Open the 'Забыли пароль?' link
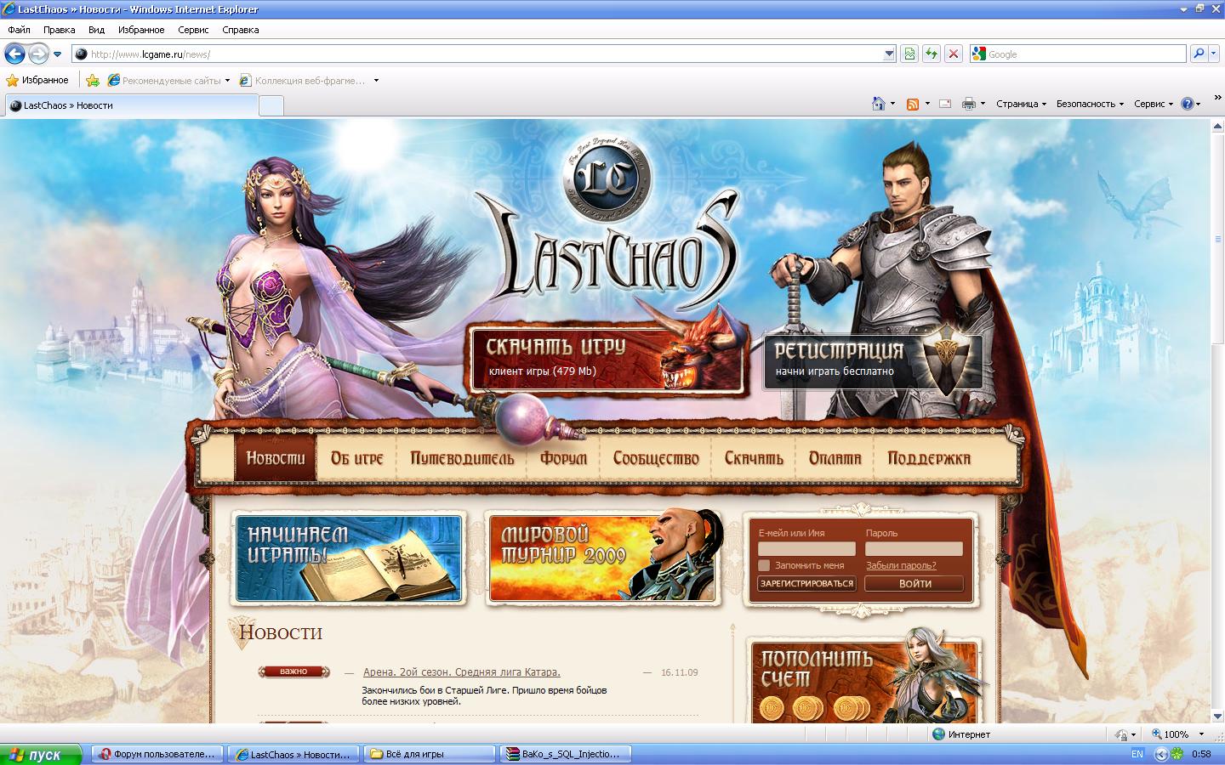 pos(901,565)
